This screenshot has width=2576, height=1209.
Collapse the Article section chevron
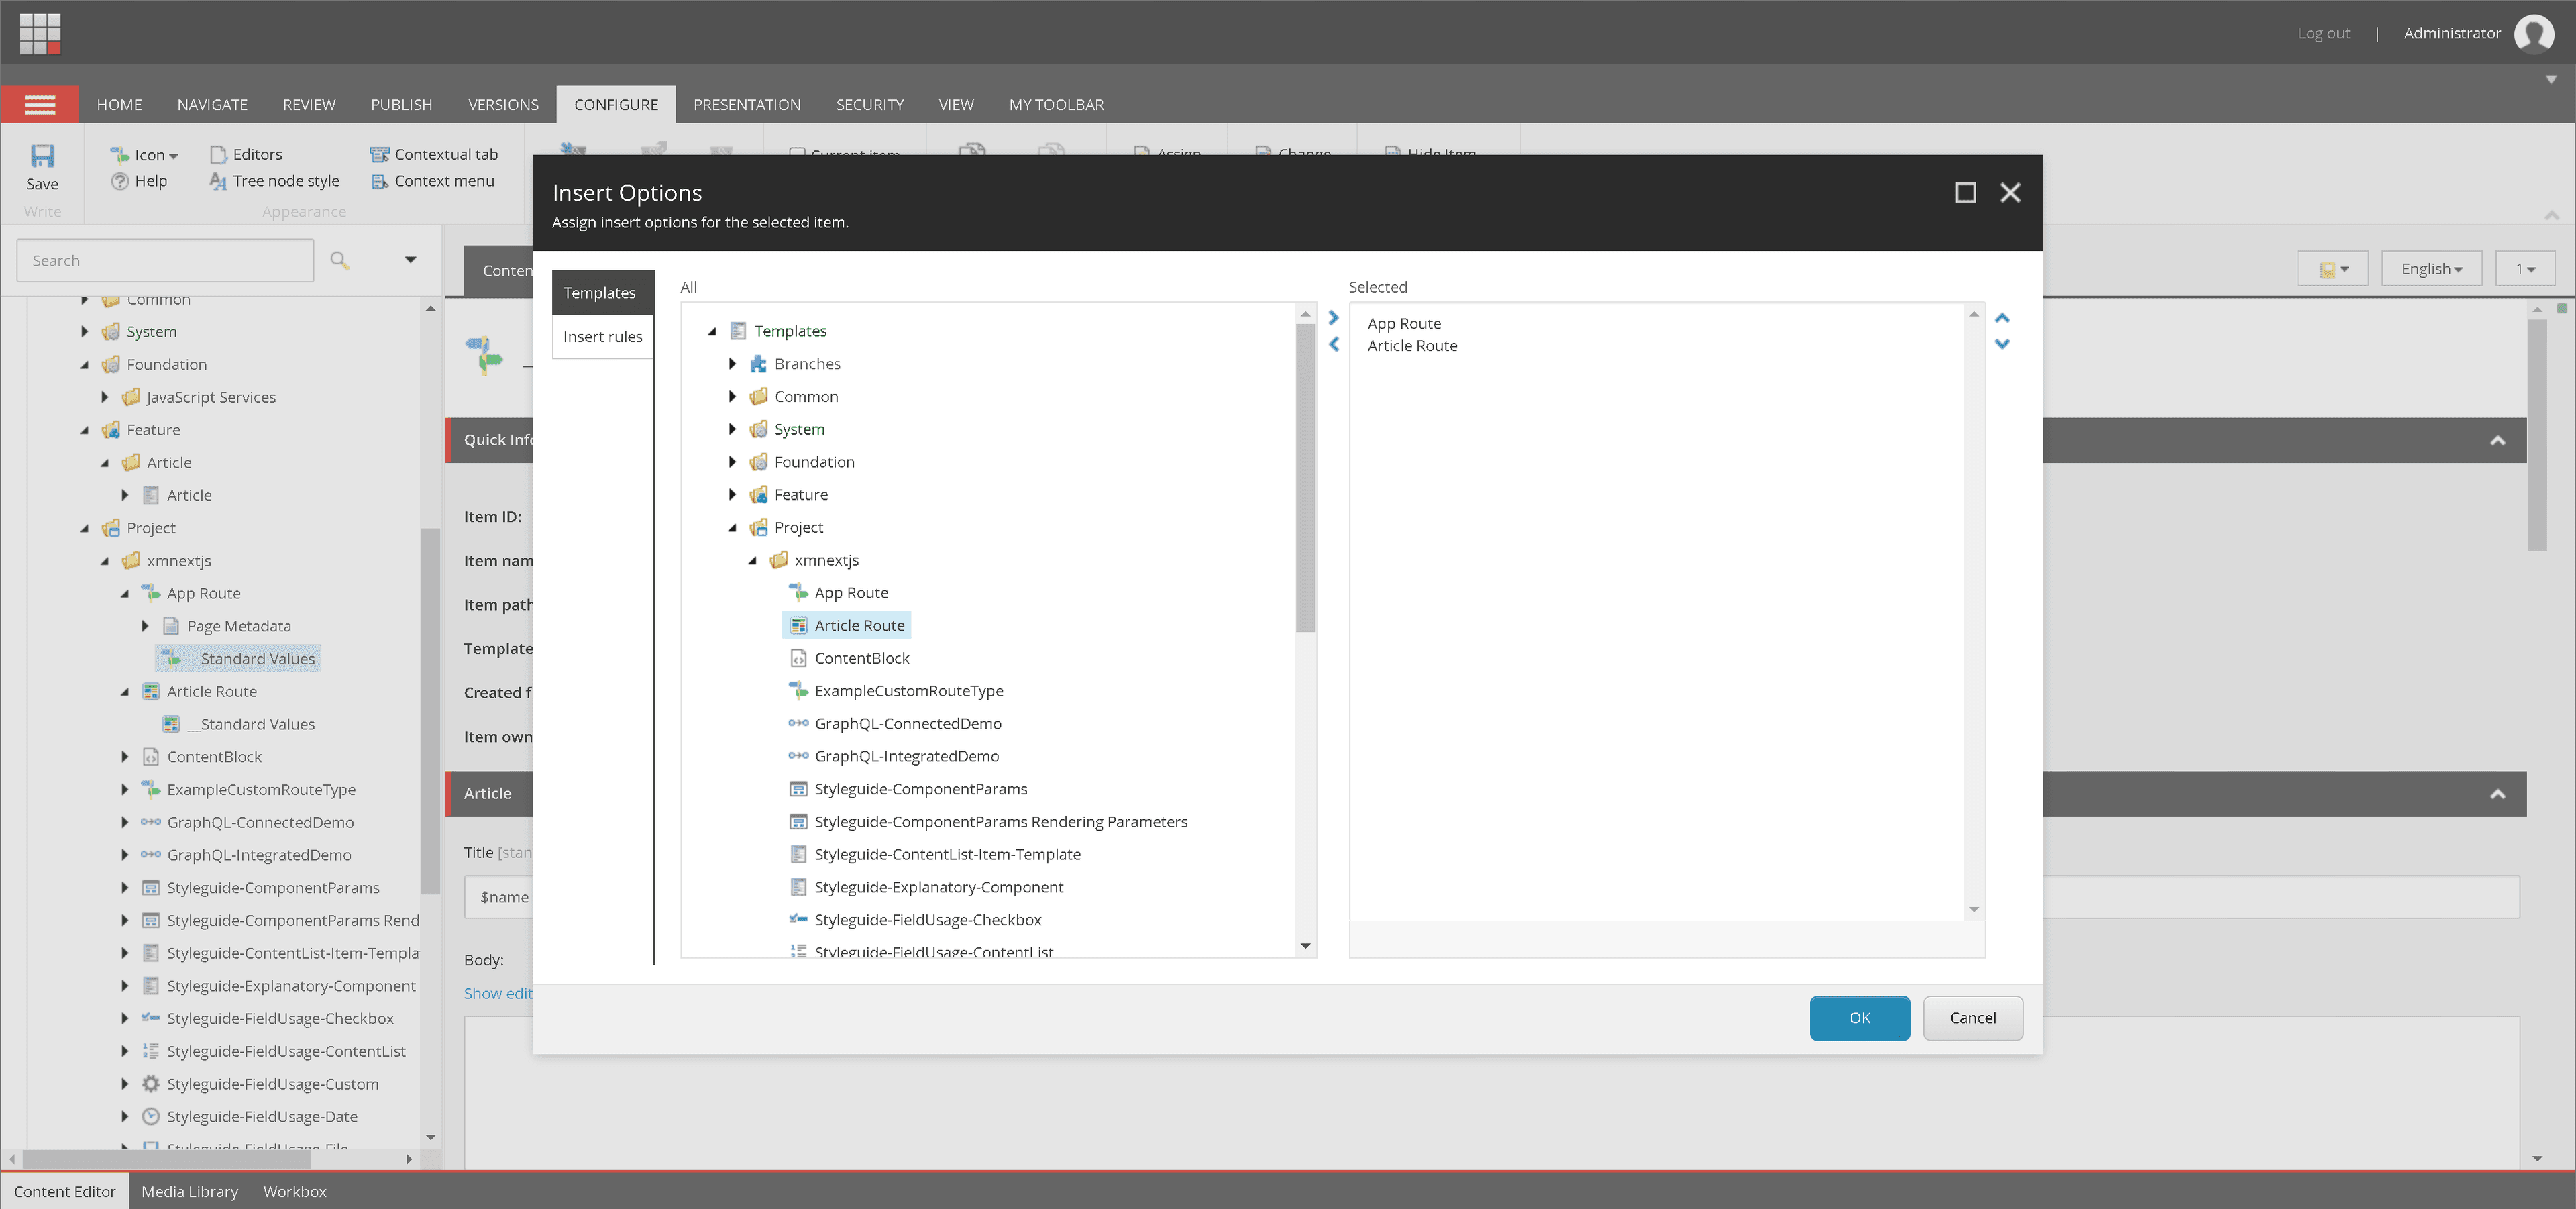pyautogui.click(x=2497, y=793)
